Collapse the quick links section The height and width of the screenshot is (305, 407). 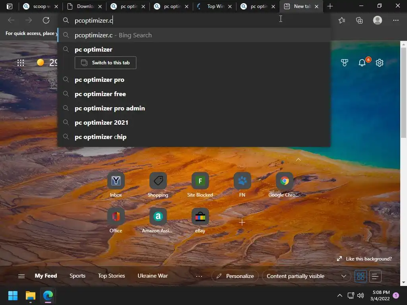pyautogui.click(x=298, y=160)
